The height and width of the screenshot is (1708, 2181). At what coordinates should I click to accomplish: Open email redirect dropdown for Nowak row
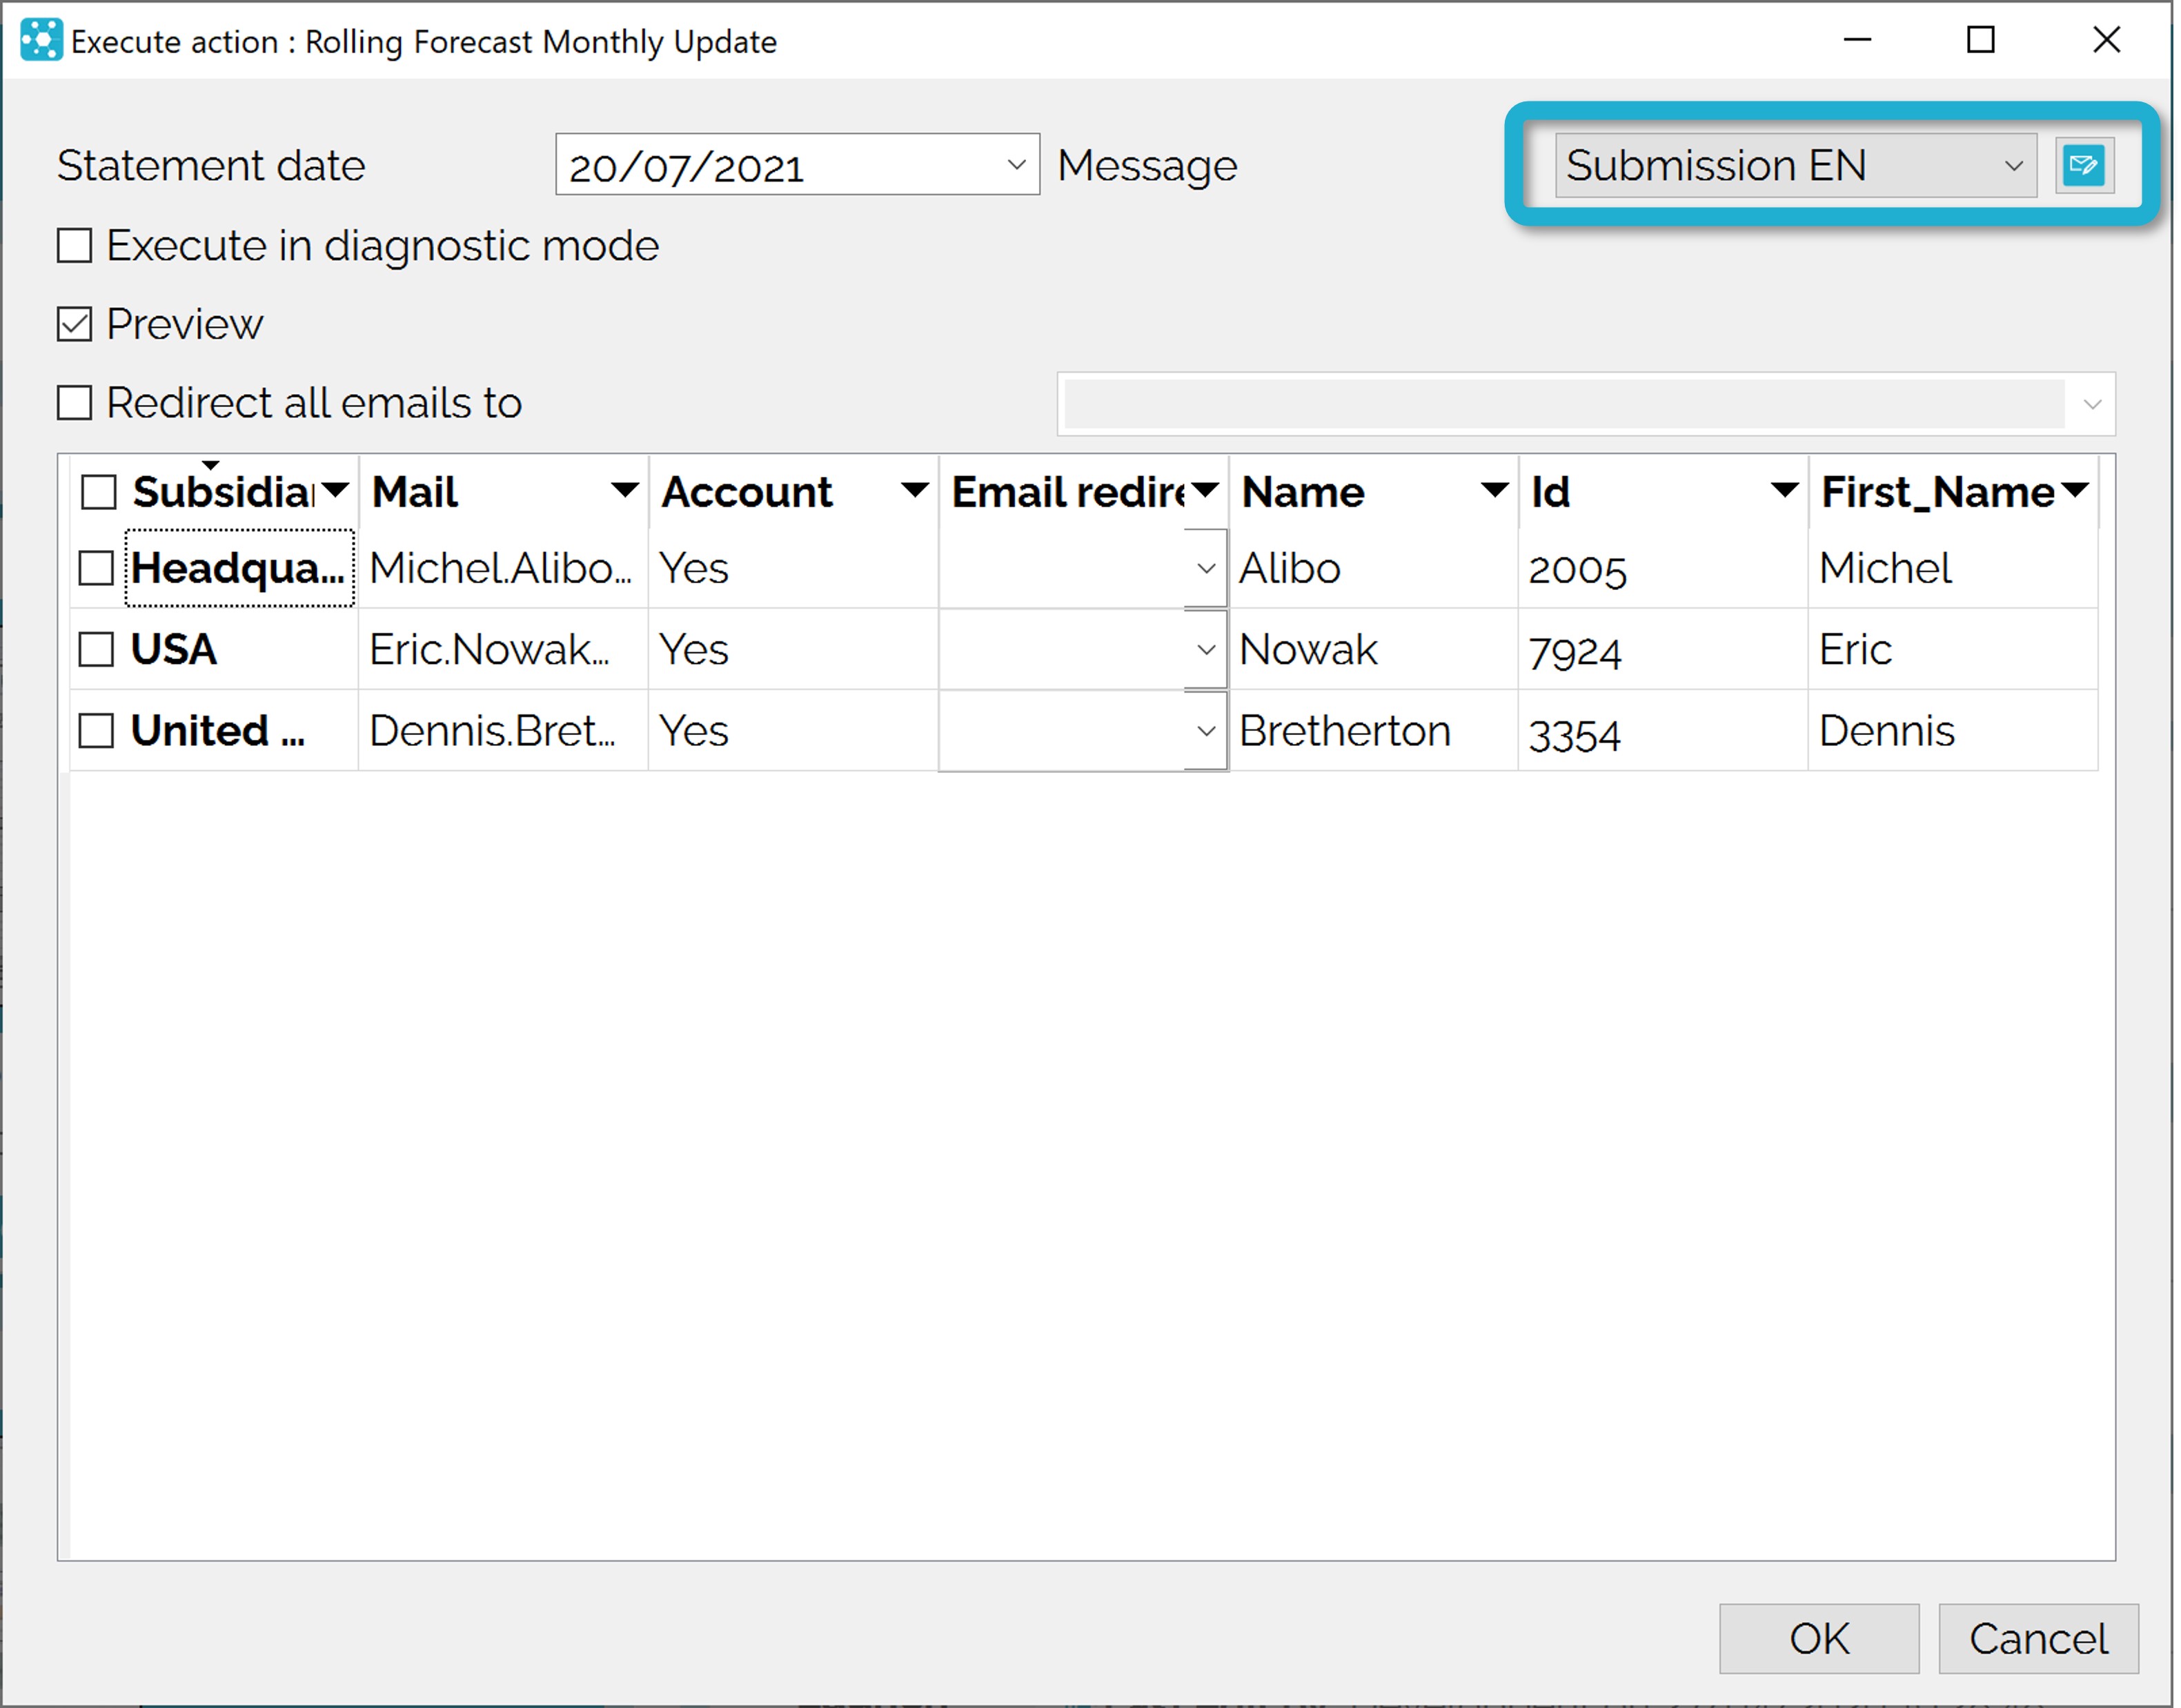pos(1207,650)
